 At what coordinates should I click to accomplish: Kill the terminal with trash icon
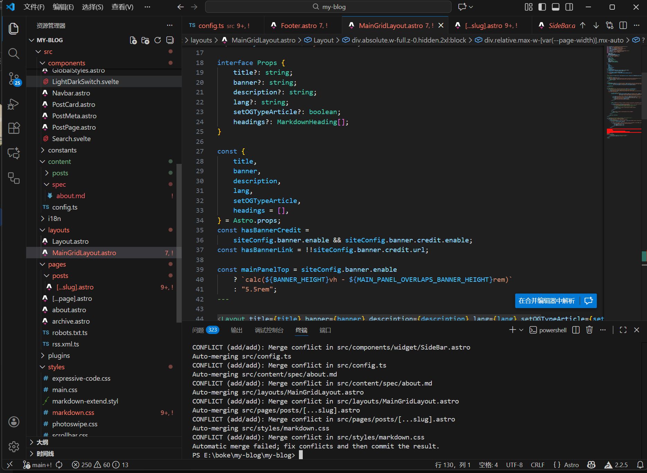point(589,330)
